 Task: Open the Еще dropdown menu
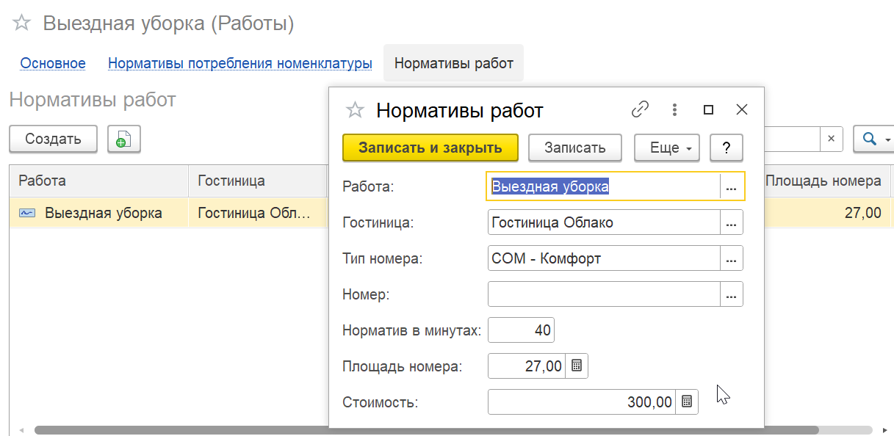pos(666,148)
